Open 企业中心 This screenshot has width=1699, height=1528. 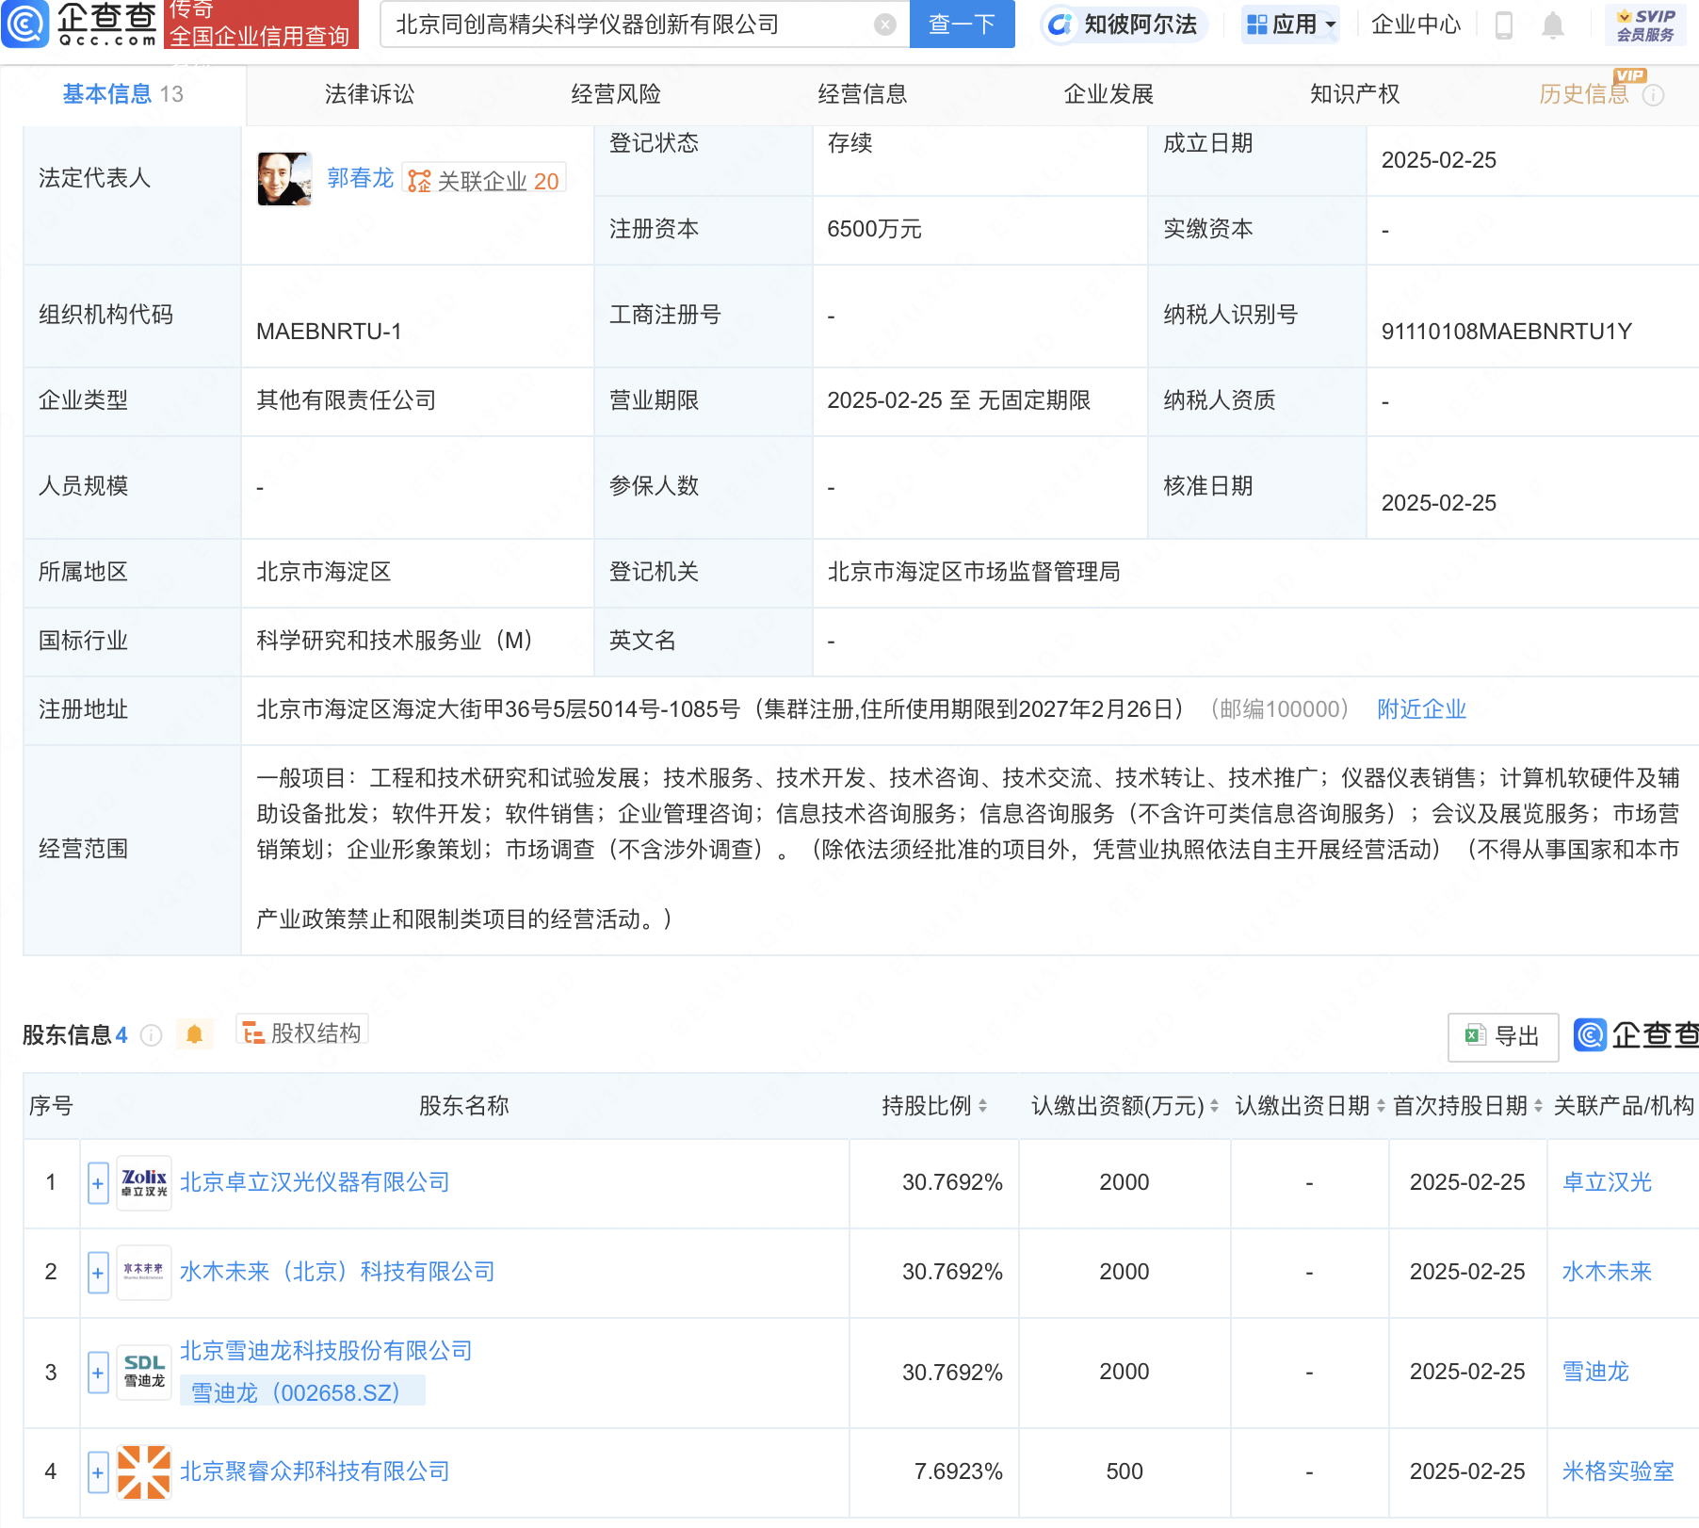tap(1416, 24)
